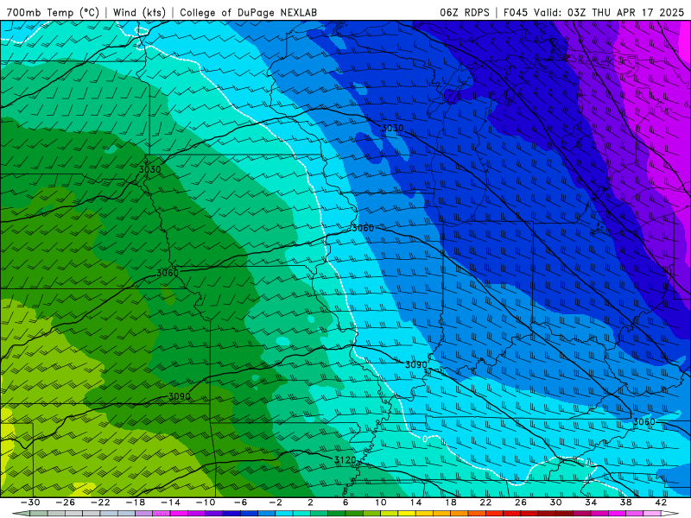Click the negative 6 color scale label

click(241, 502)
